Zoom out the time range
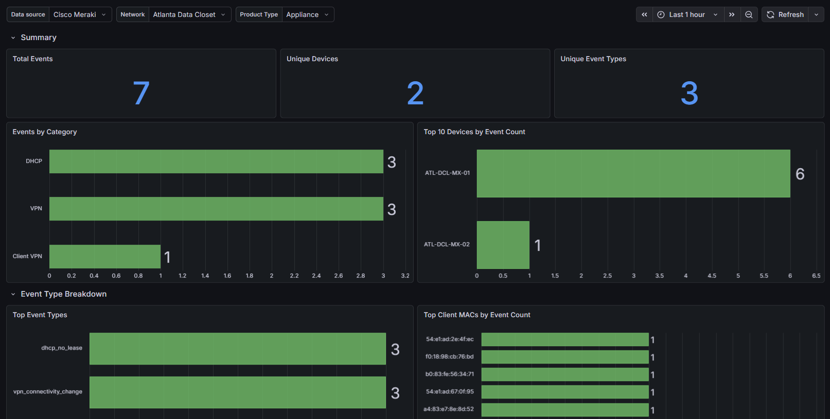 point(749,14)
